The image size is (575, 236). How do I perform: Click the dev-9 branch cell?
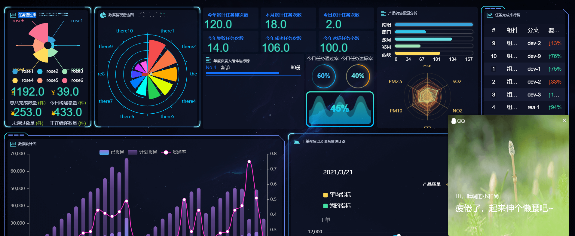tap(534, 56)
